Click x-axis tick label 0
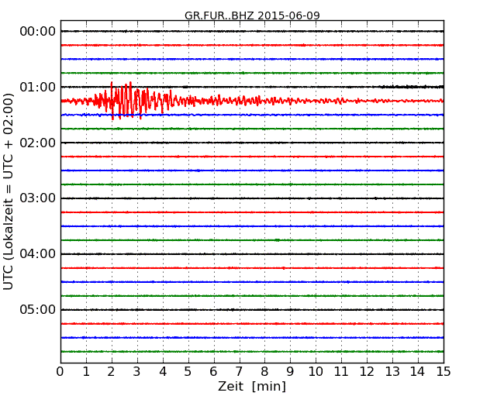The width and height of the screenshot is (504, 403). pos(60,372)
